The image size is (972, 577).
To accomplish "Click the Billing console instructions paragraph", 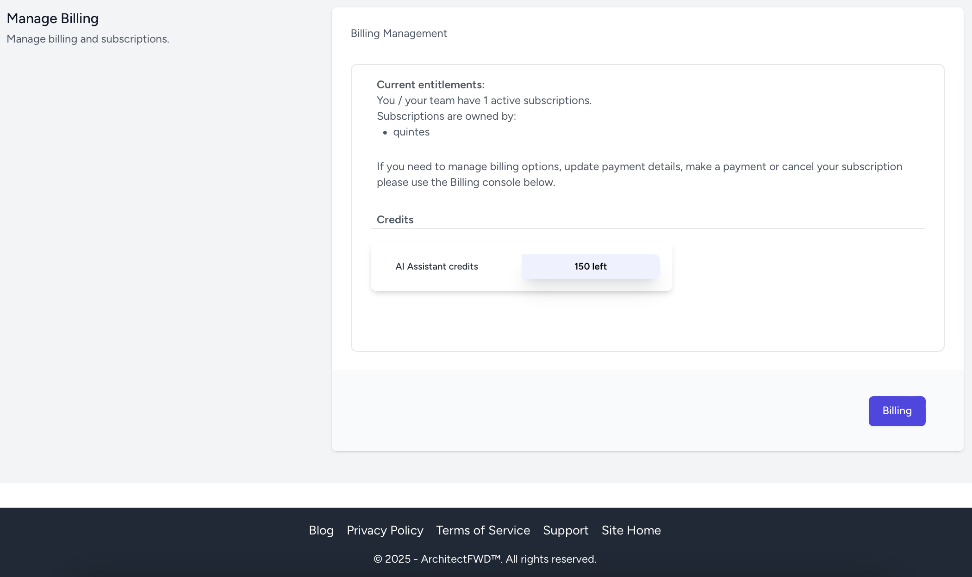I will coord(639,174).
